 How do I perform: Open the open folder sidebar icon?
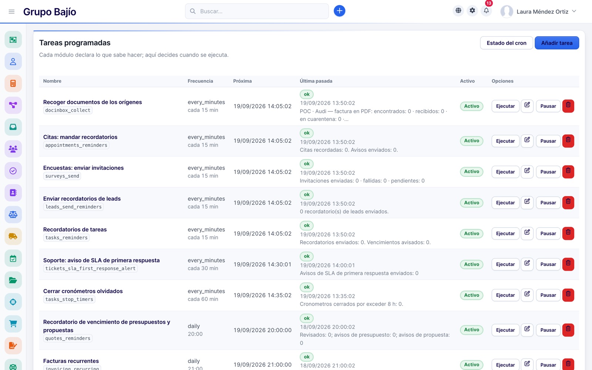13,280
